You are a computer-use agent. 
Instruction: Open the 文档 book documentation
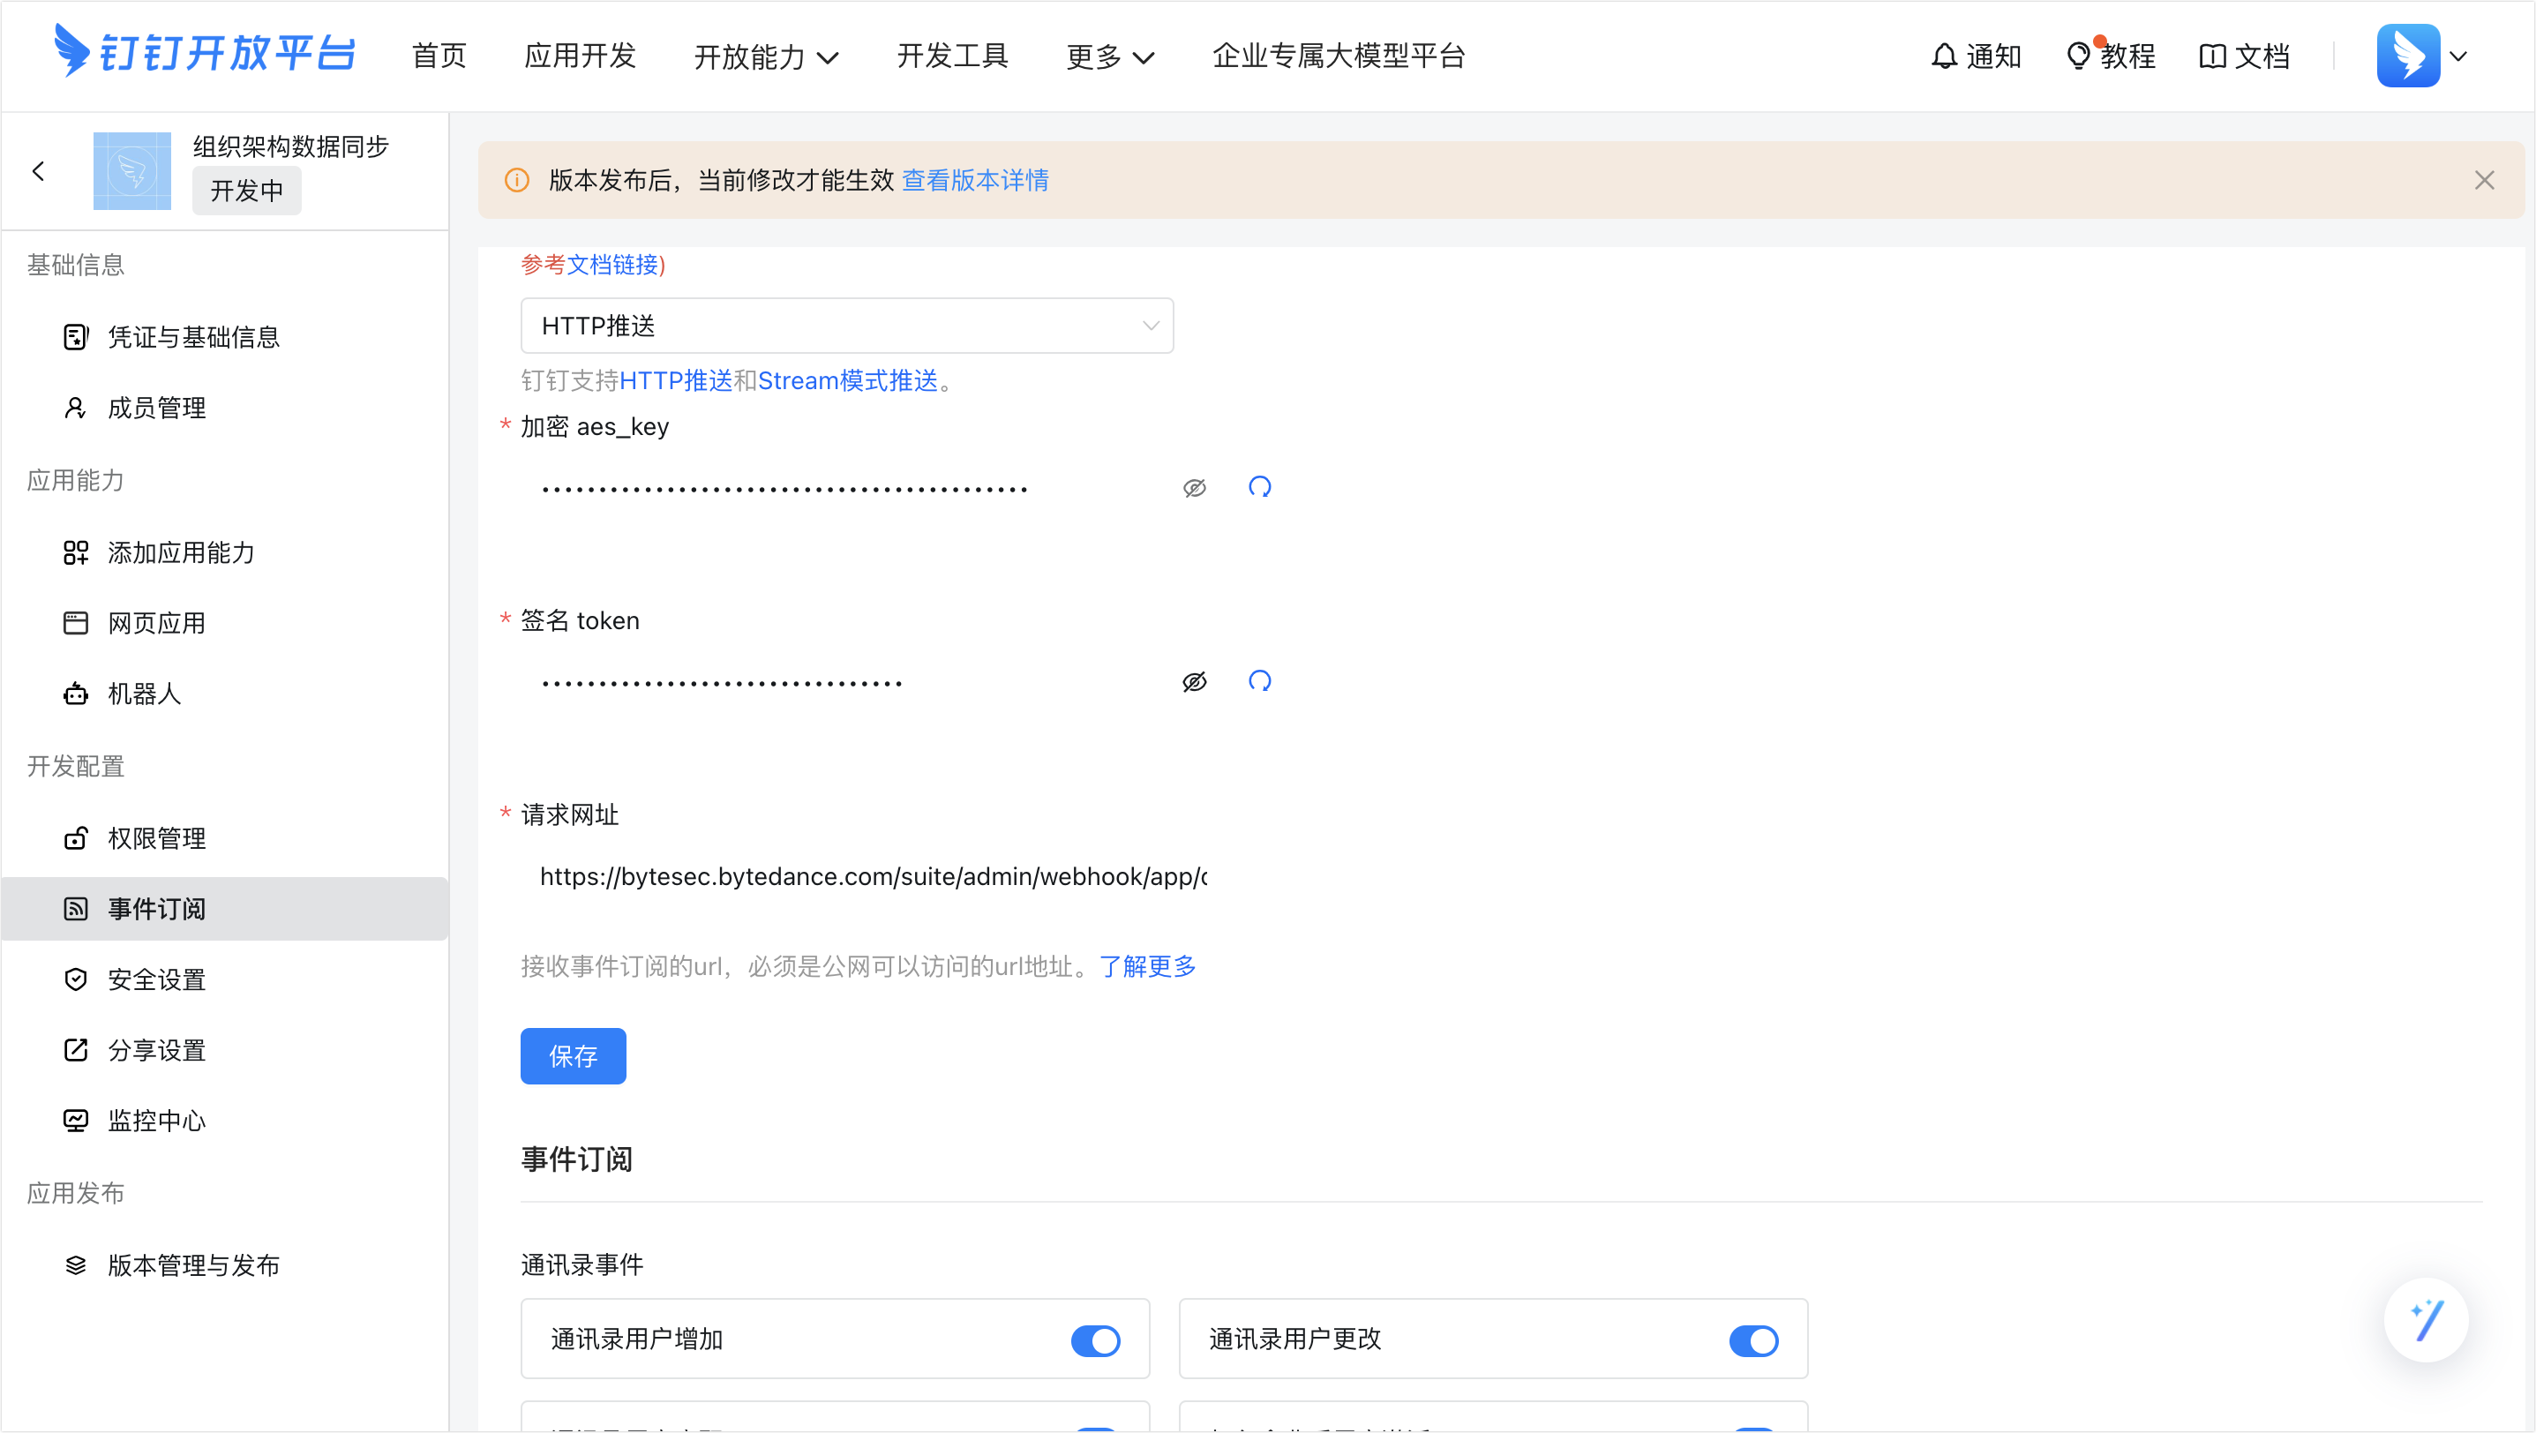coord(2245,56)
